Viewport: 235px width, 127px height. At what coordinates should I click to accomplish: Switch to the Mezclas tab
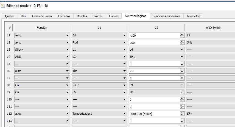[82, 16]
